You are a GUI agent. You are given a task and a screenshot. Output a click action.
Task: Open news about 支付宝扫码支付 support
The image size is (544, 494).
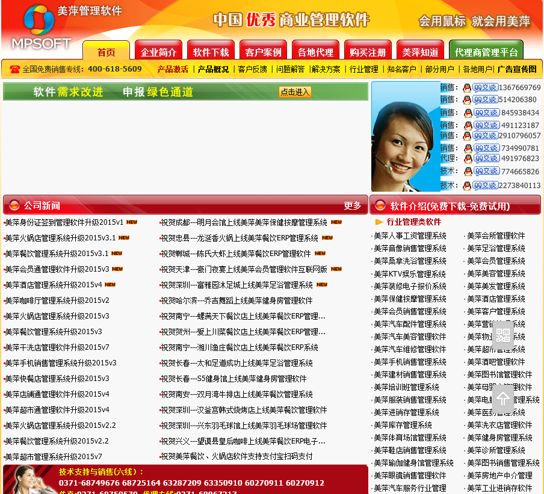tap(237, 457)
